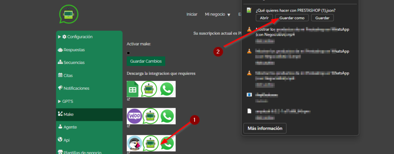Viewport: 394px width, 154px height.
Task: Click the Secuencias hierarchy icon
Action: (x=60, y=62)
